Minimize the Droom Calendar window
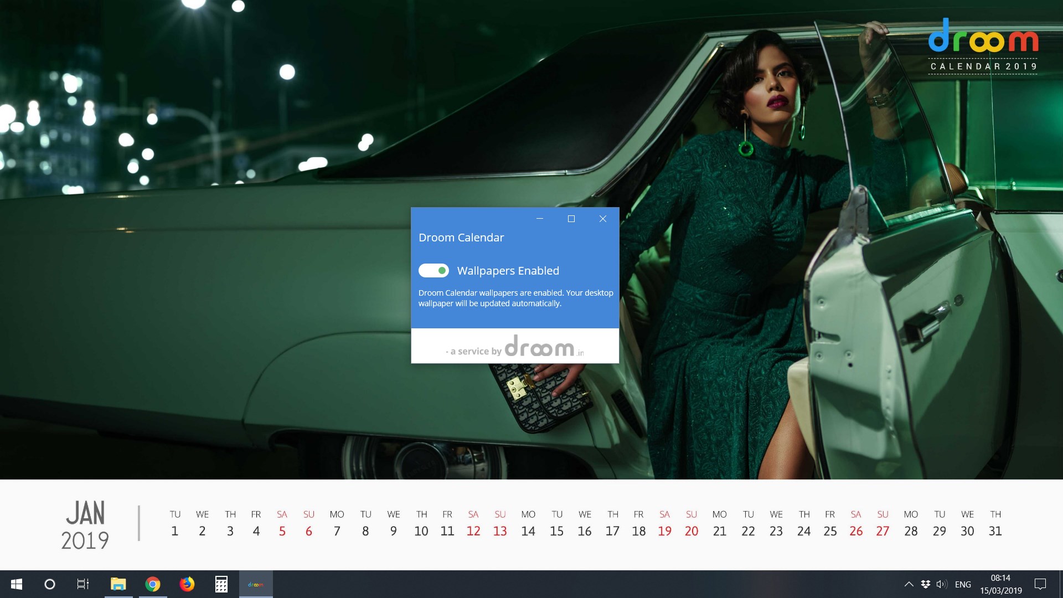The image size is (1063, 598). (540, 219)
